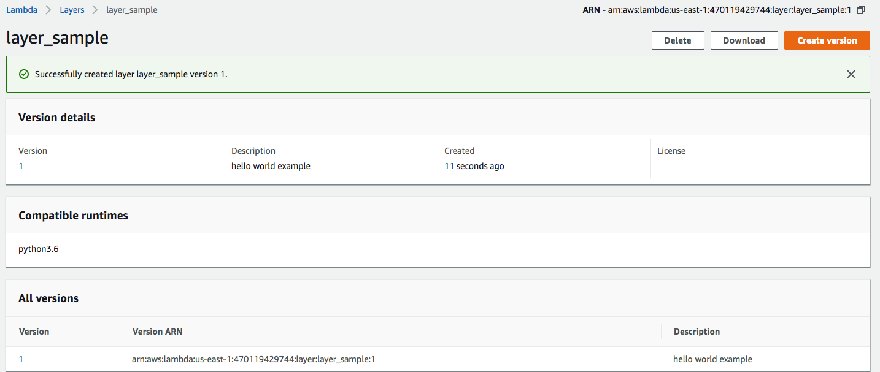Click the green success checkmark icon
The image size is (880, 372).
[24, 74]
